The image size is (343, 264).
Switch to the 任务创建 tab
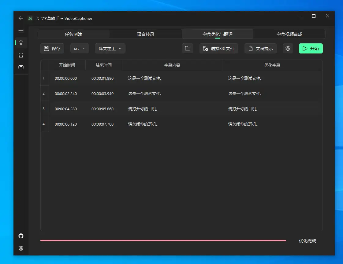(x=73, y=34)
